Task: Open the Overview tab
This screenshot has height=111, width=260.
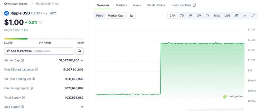Action: [103, 5]
